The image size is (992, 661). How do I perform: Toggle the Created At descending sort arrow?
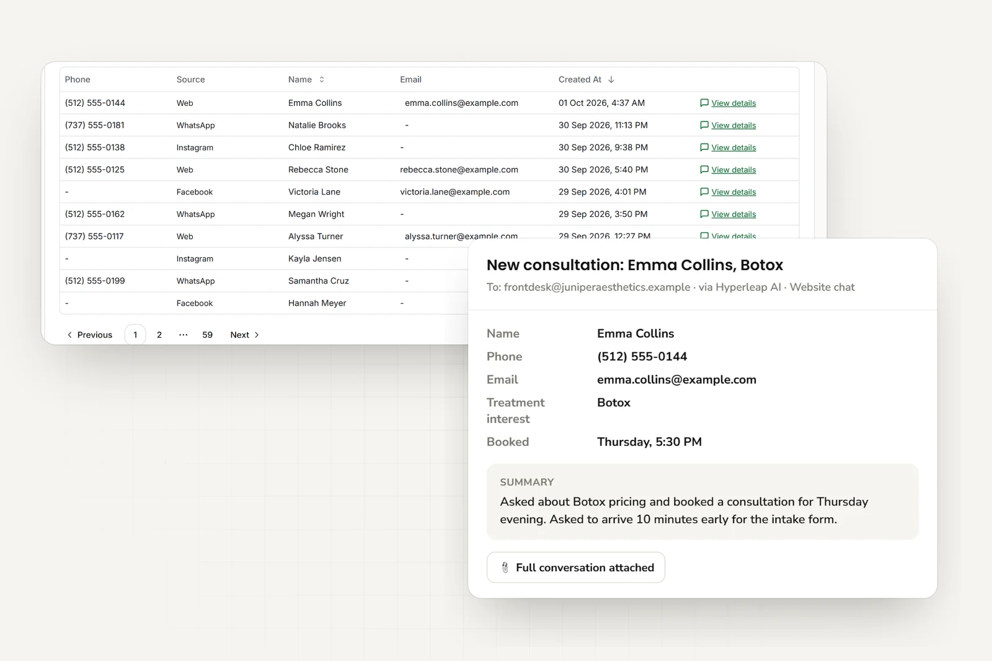[611, 79]
